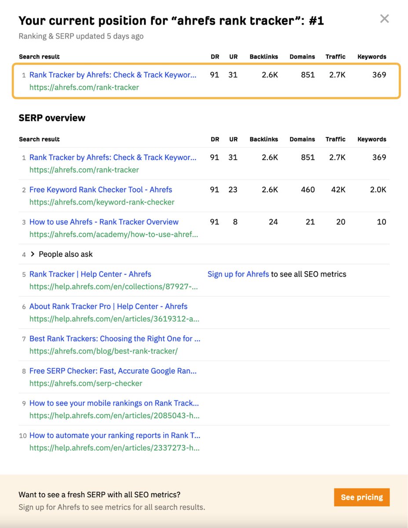Open Free SERP Checker result title
408x528 pixels.
[x=113, y=371]
